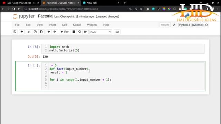The width and height of the screenshot is (221, 124).
Task: Copy selected cells using the toolbar icon
Action: 35,32
